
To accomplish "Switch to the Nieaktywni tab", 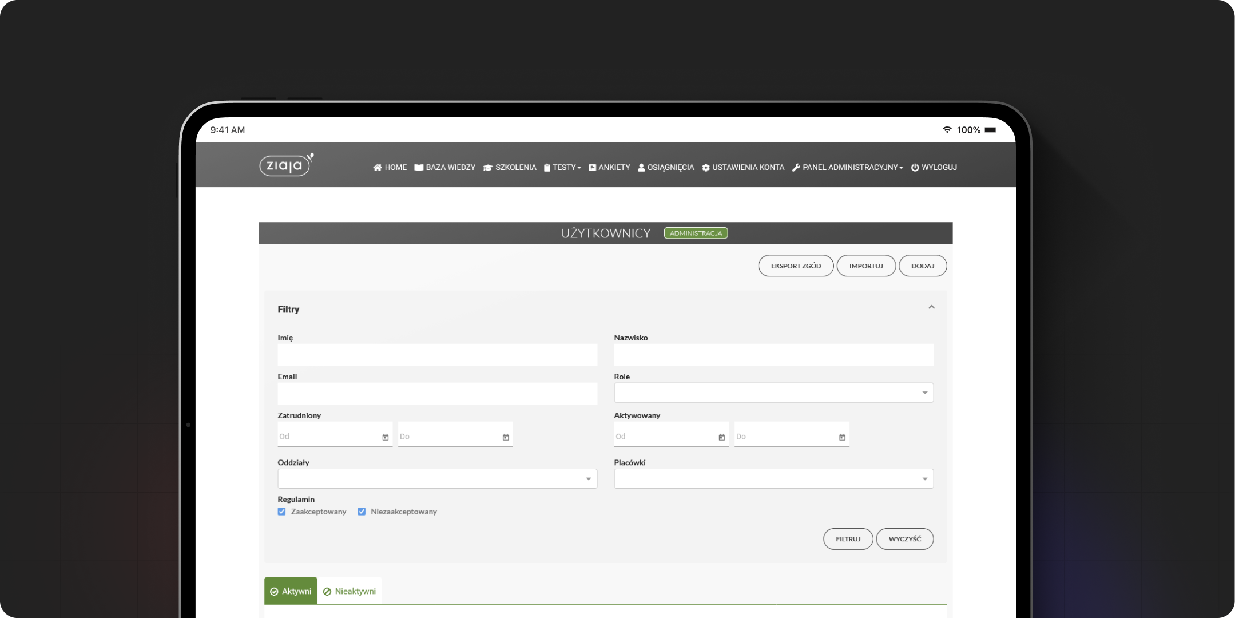I will point(350,591).
